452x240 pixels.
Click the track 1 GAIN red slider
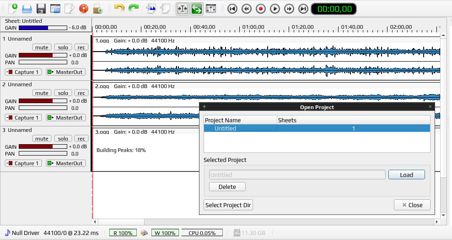point(43,55)
